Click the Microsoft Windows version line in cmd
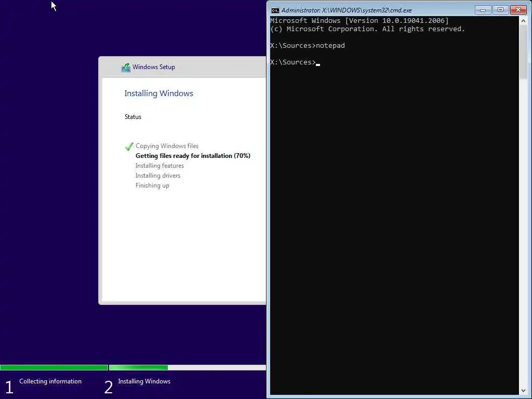Screen dimensions: 532x399 click(x=360, y=21)
